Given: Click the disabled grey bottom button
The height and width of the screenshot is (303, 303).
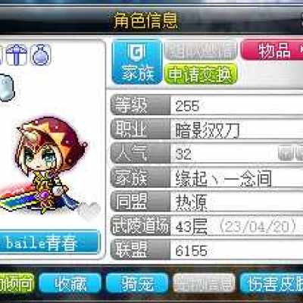Looking at the screenshot, I should click(x=205, y=283).
